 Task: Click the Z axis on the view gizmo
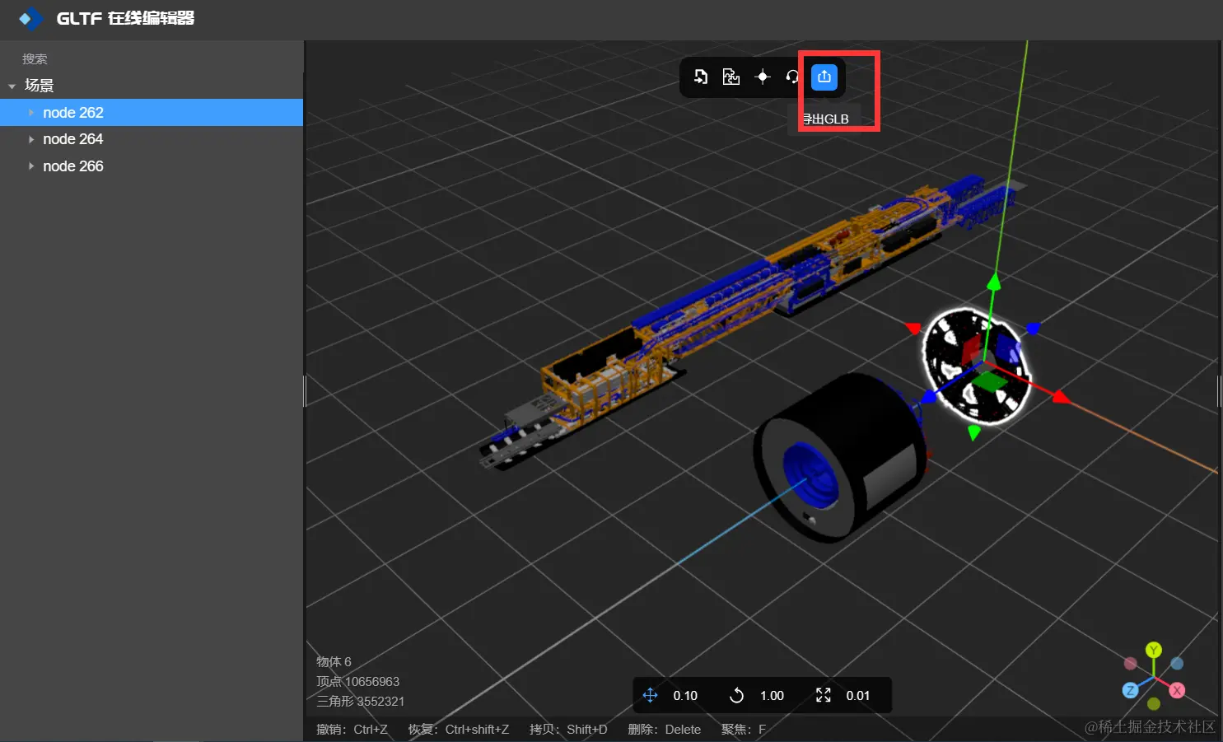(1131, 690)
